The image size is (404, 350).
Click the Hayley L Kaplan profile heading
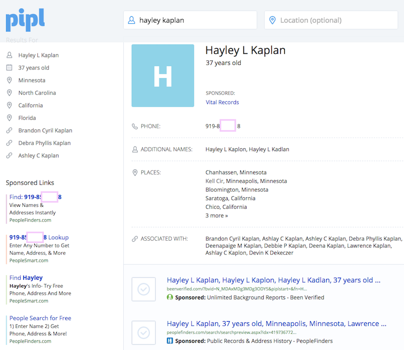(x=245, y=51)
